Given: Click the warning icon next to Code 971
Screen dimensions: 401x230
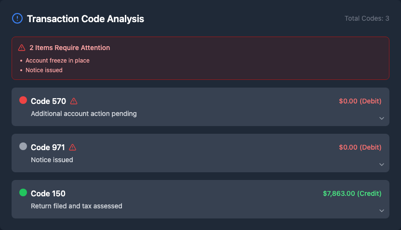Looking at the screenshot, I should pyautogui.click(x=73, y=147).
